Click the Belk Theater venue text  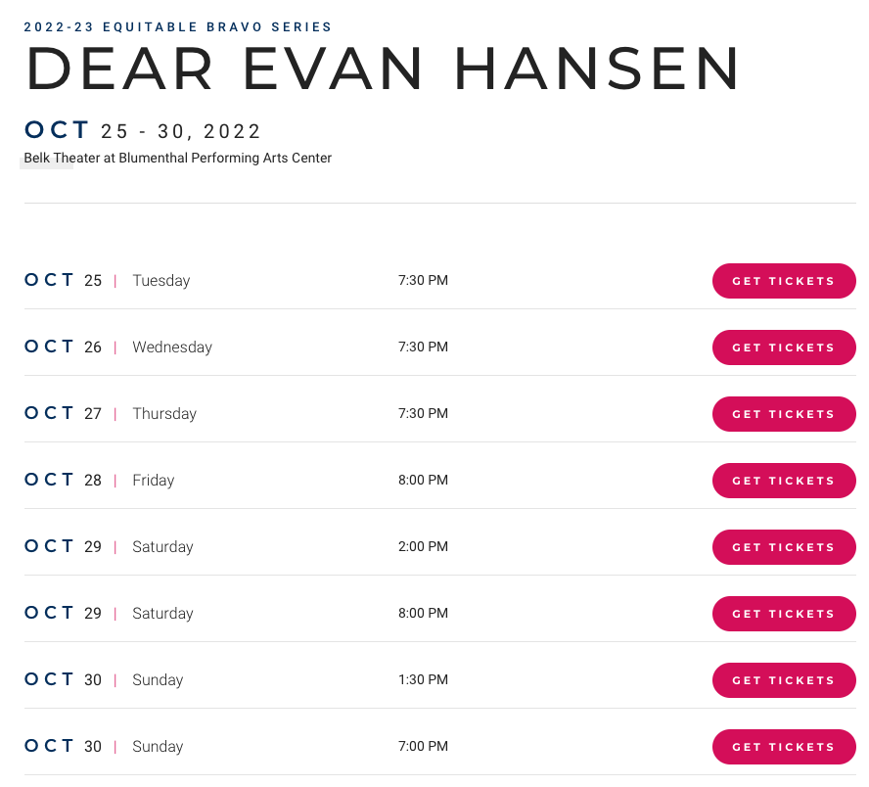pos(178,158)
